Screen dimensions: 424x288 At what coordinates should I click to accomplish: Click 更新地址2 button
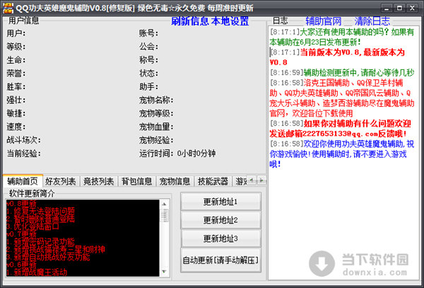tap(220, 220)
